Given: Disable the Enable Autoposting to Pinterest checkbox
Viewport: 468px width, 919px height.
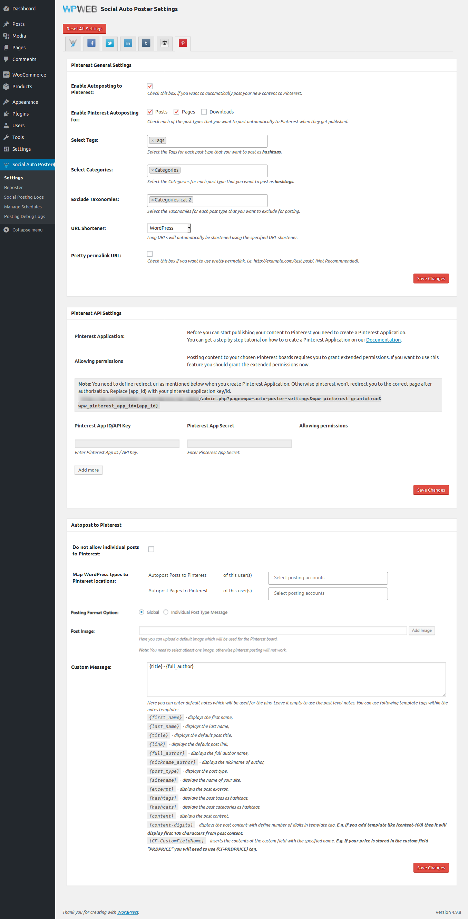Looking at the screenshot, I should (150, 86).
